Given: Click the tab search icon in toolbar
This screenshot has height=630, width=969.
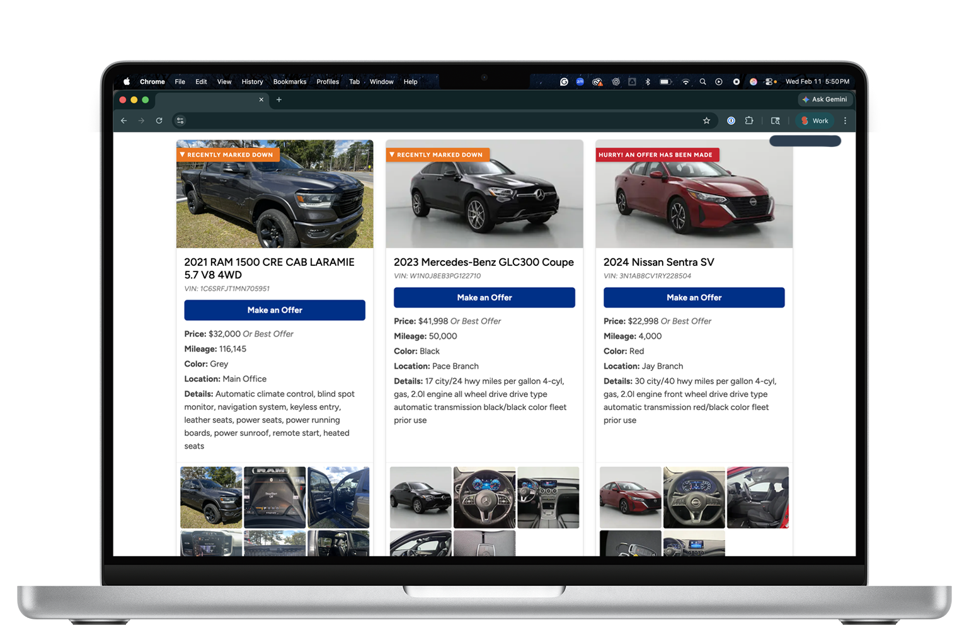Looking at the screenshot, I should (776, 121).
